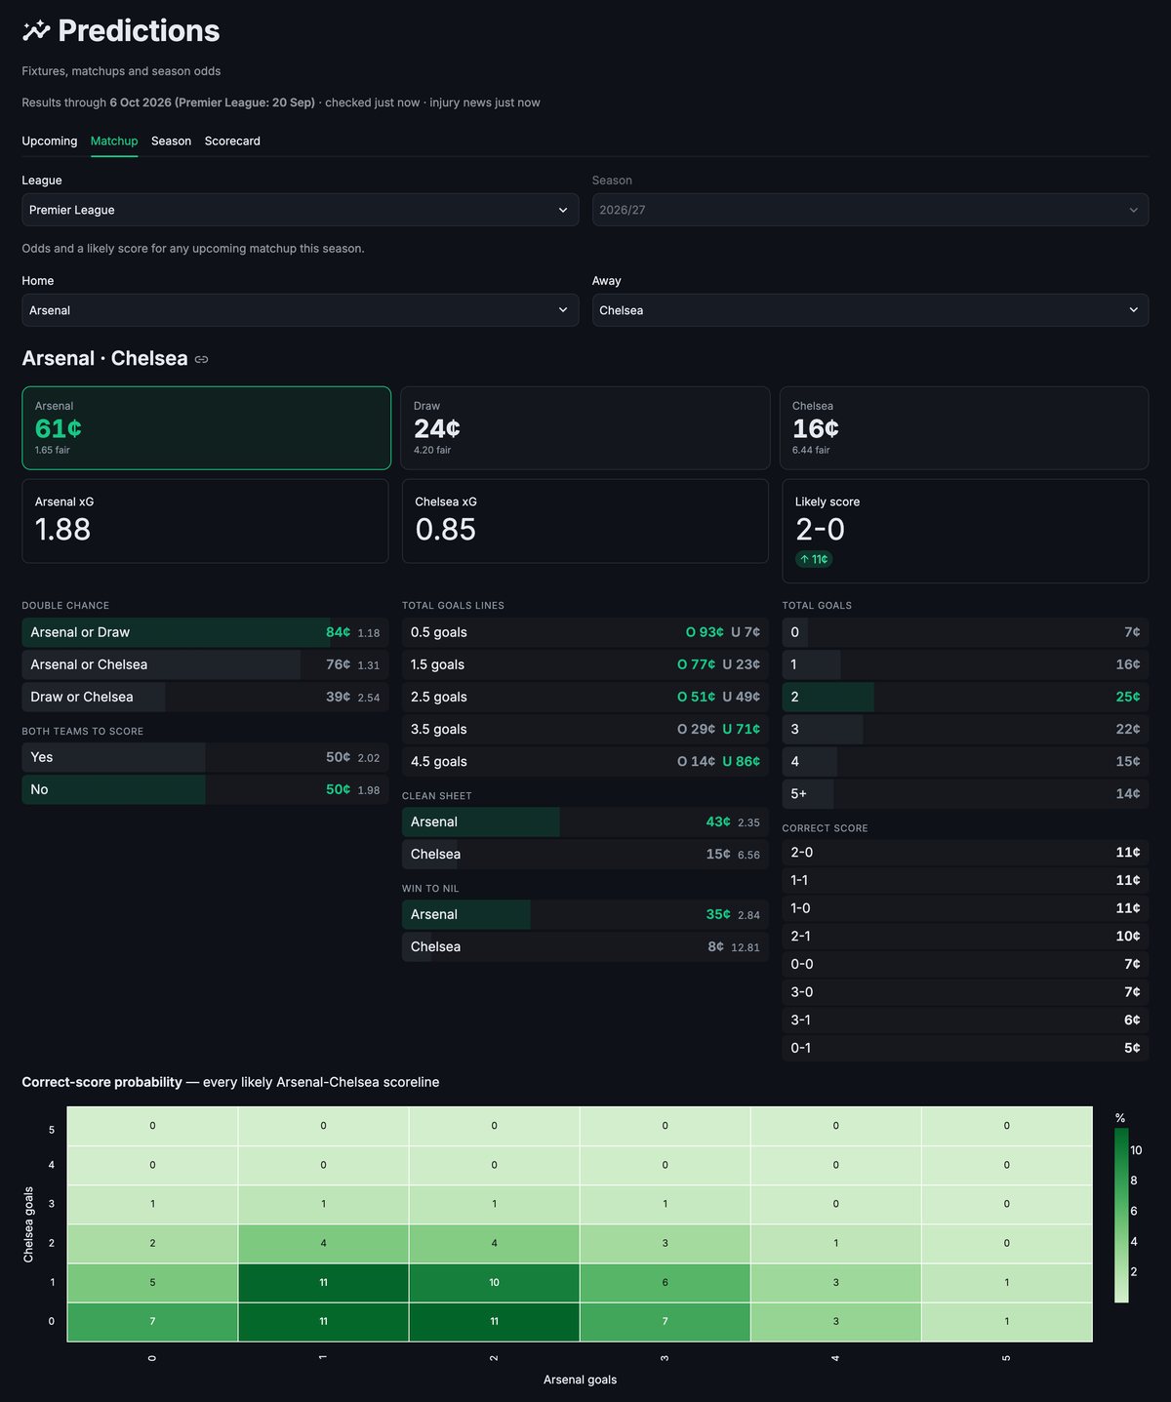Click the 4.5 goals line row
1171x1402 pixels.
click(585, 761)
